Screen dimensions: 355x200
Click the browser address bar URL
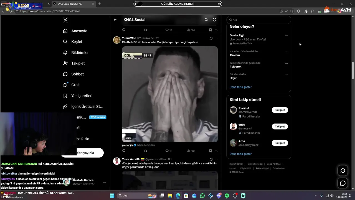50,11
